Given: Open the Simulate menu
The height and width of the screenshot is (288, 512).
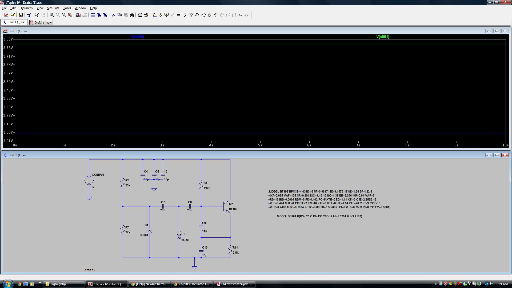Looking at the screenshot, I should pos(53,8).
